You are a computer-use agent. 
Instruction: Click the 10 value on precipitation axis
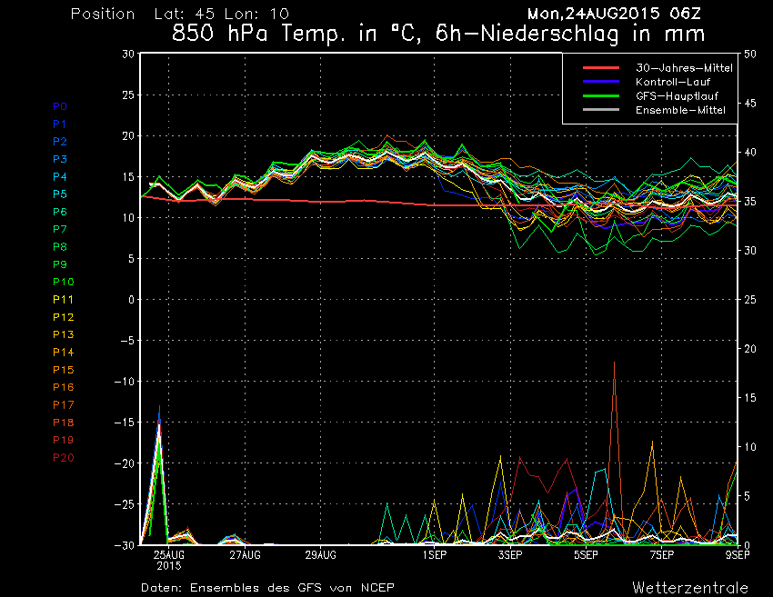750,447
